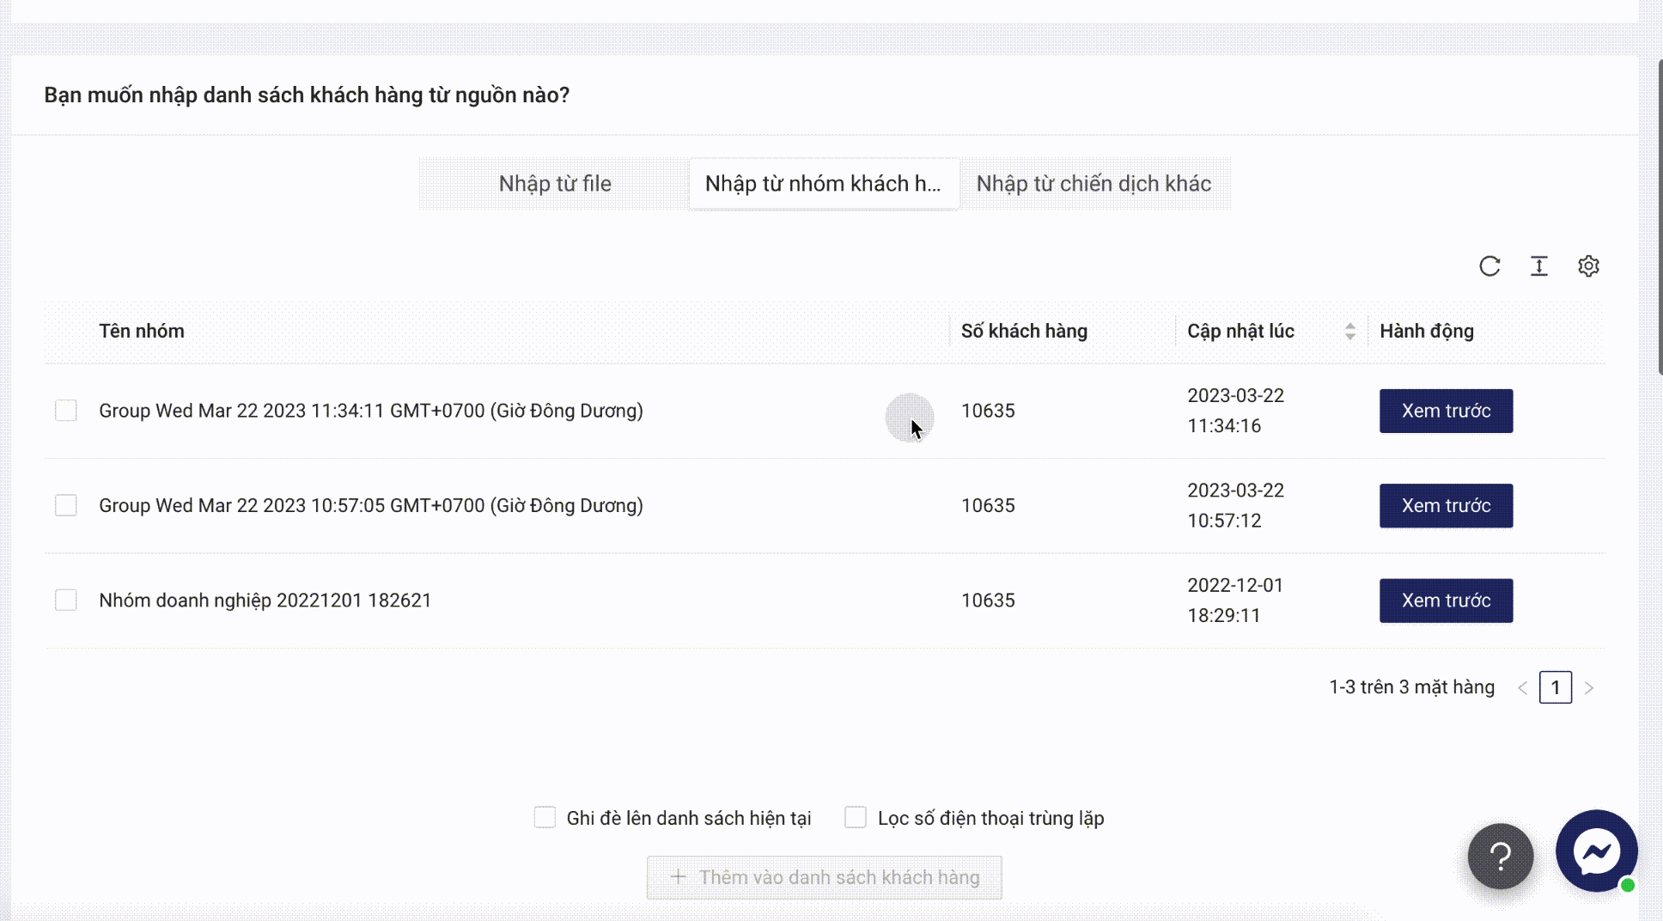Screen dimensions: 1663x921
Task: Open the table settings gear icon
Action: point(1588,266)
